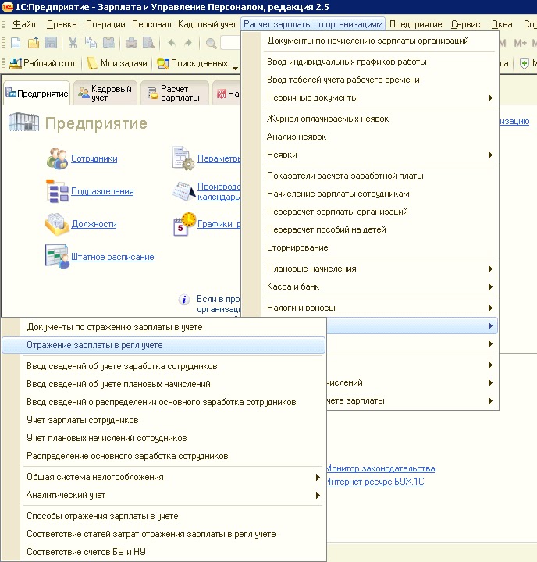Viewport: 537px width, 562px height.
Task: Open Мои задачи toolbar button
Action: [x=117, y=63]
